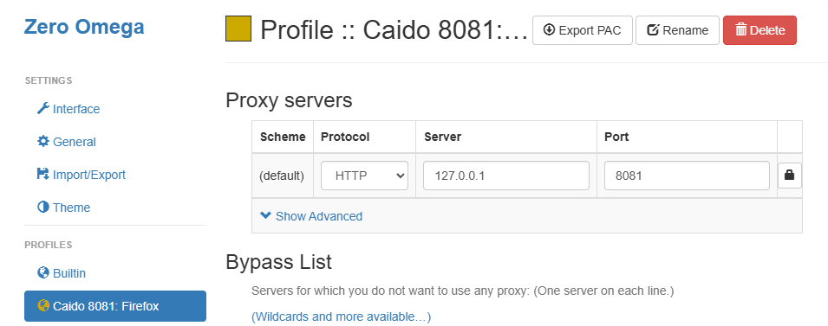The height and width of the screenshot is (326, 828).
Task: Click the PROFILES section label
Action: click(x=49, y=245)
